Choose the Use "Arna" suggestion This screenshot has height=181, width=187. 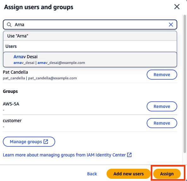pyautogui.click(x=90, y=36)
